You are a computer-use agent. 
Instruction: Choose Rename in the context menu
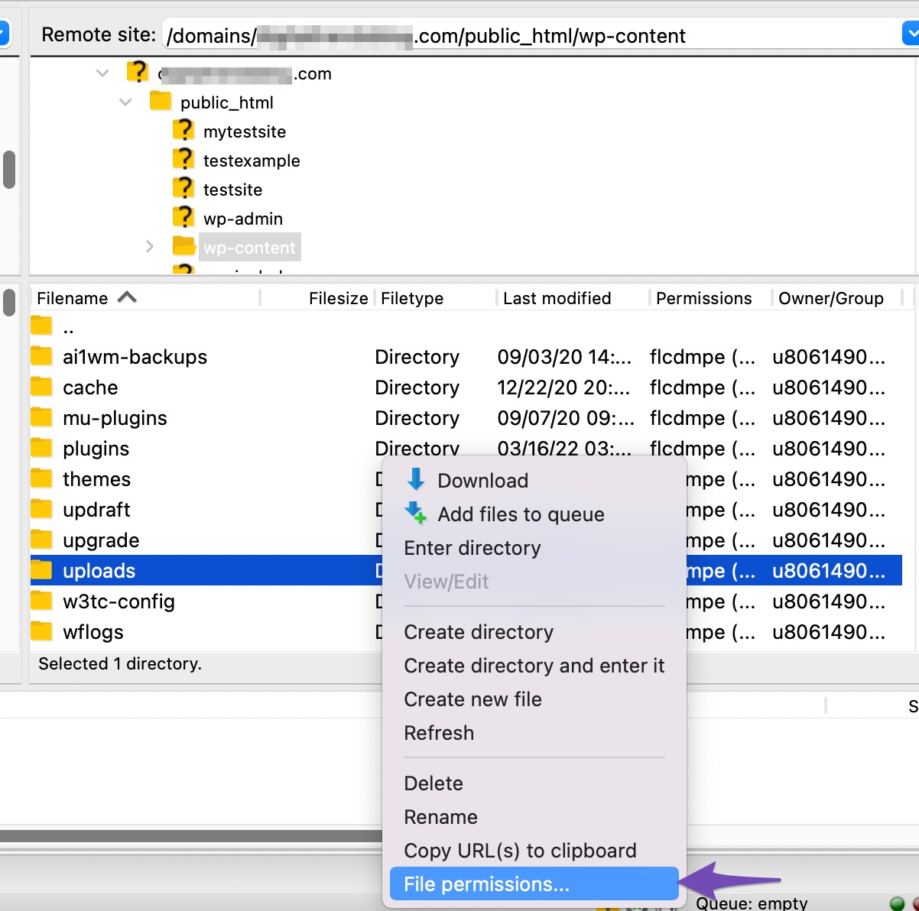click(x=440, y=816)
